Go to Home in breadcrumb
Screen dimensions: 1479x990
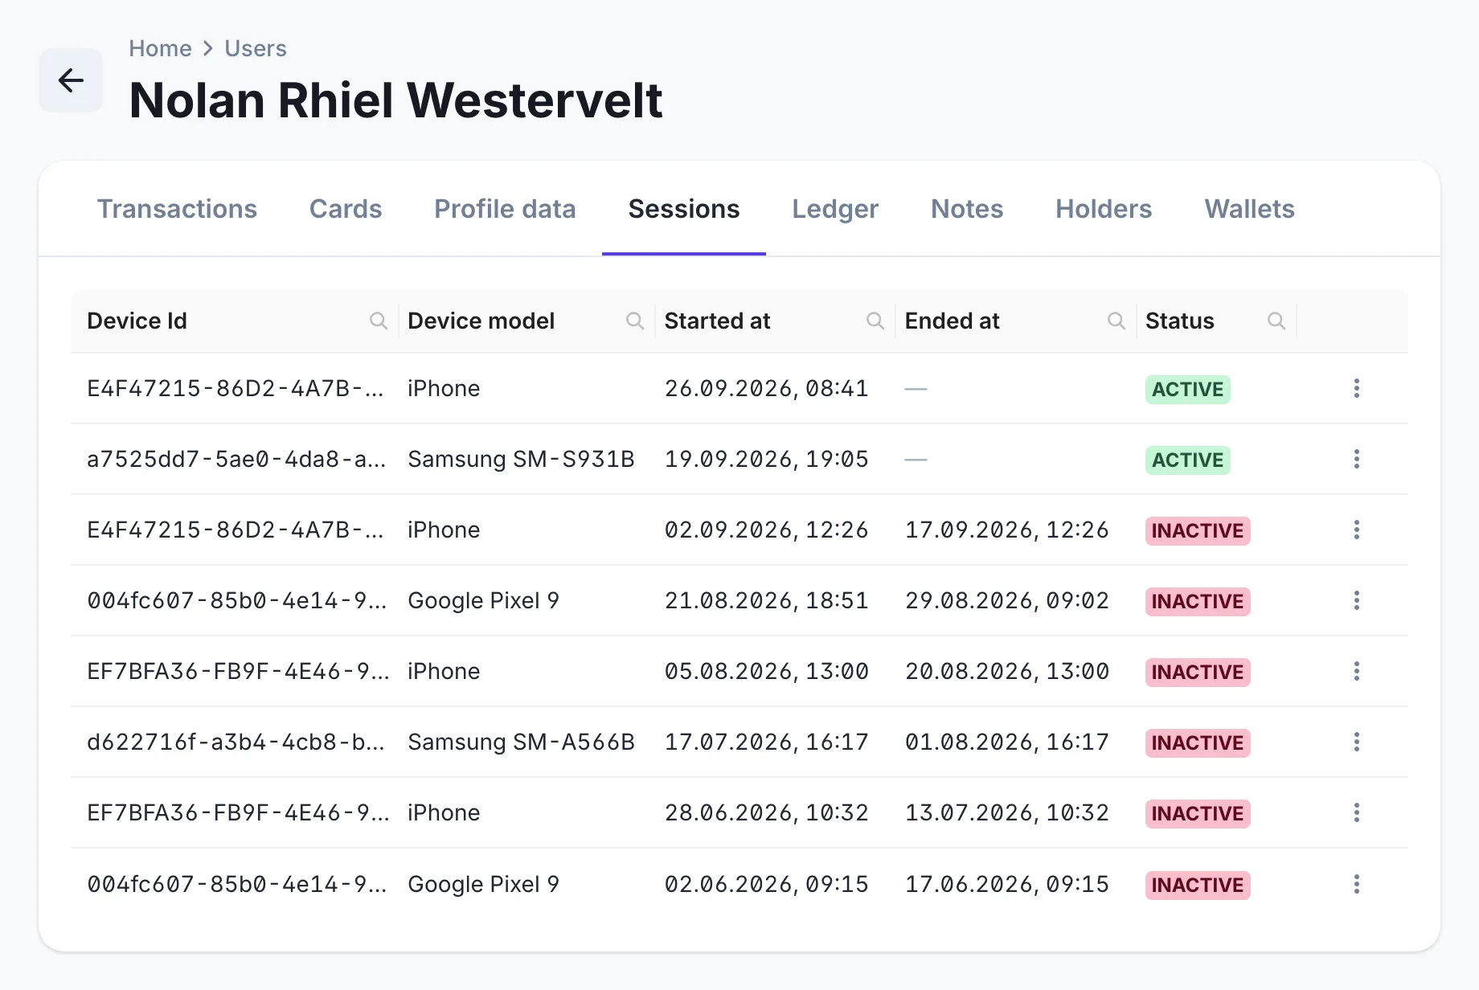click(160, 48)
